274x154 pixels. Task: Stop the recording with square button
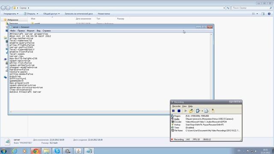tap(179, 111)
